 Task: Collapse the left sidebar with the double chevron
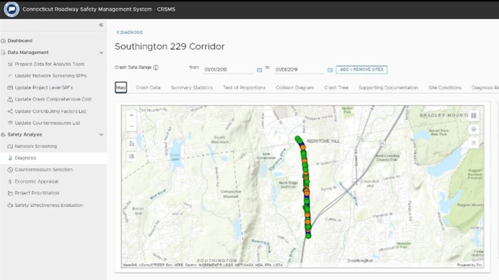point(101,25)
